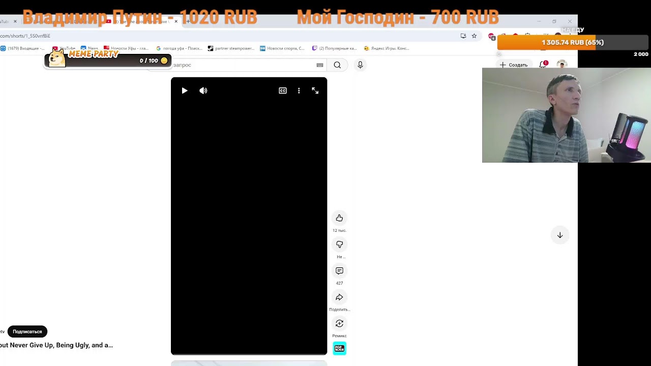Open the Входящие mail bookmark
Image resolution: width=651 pixels, height=366 pixels.
pos(23,48)
